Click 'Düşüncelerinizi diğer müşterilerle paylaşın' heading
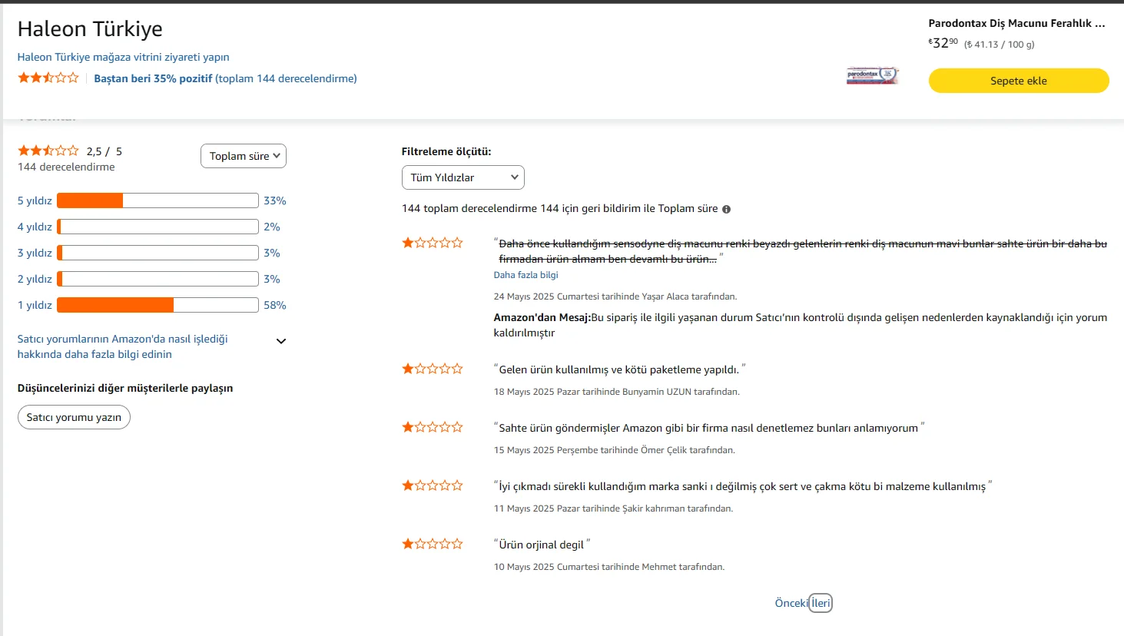This screenshot has height=636, width=1124. [x=125, y=388]
